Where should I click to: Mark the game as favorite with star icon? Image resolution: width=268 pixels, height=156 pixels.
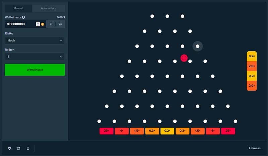tap(28, 148)
